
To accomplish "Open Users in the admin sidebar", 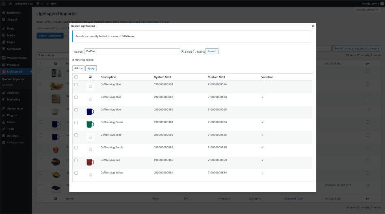I will coord(11,122).
